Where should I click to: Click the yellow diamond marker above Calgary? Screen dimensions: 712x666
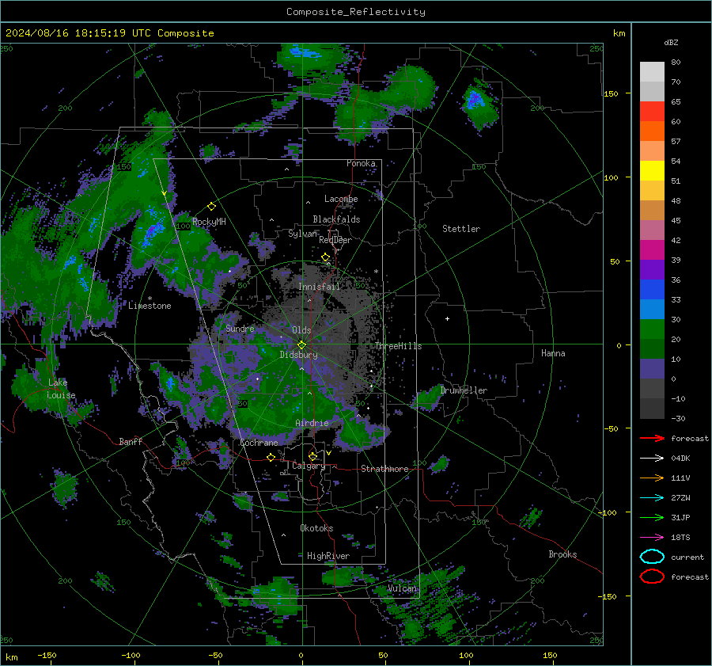[312, 456]
